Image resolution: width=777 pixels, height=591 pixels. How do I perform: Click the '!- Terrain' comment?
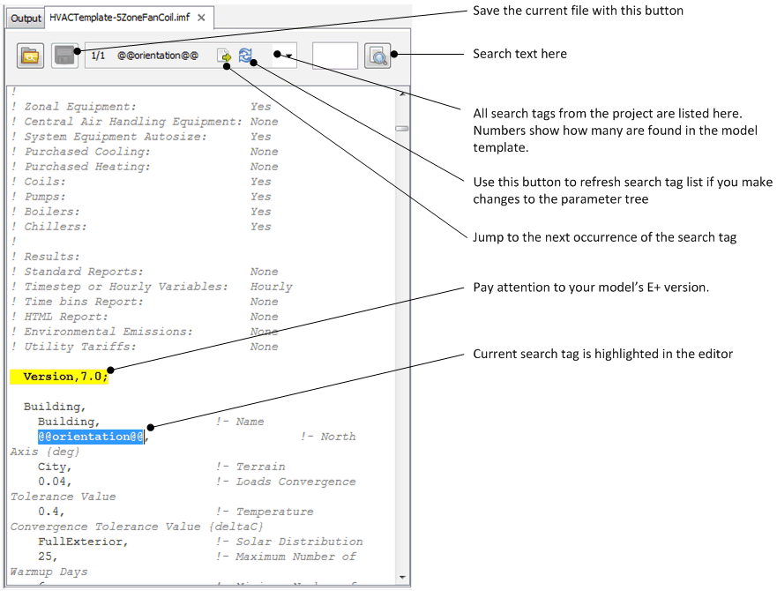(x=250, y=467)
